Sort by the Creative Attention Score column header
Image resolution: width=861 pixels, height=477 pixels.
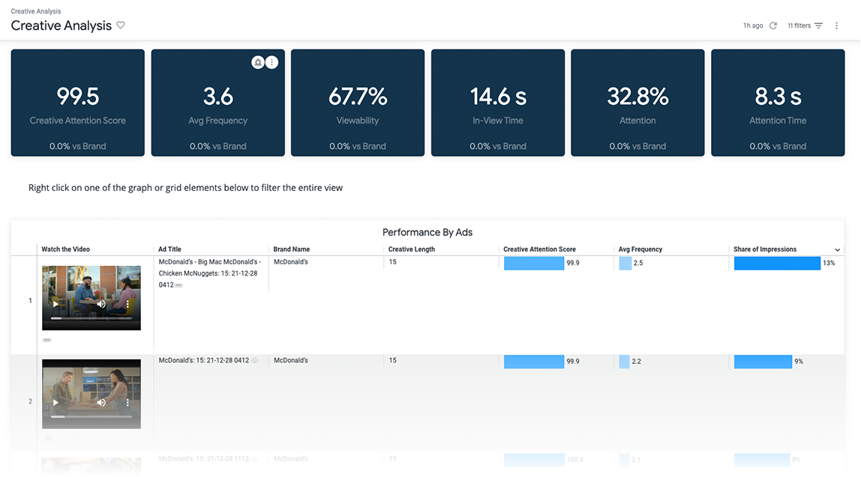[x=540, y=249]
